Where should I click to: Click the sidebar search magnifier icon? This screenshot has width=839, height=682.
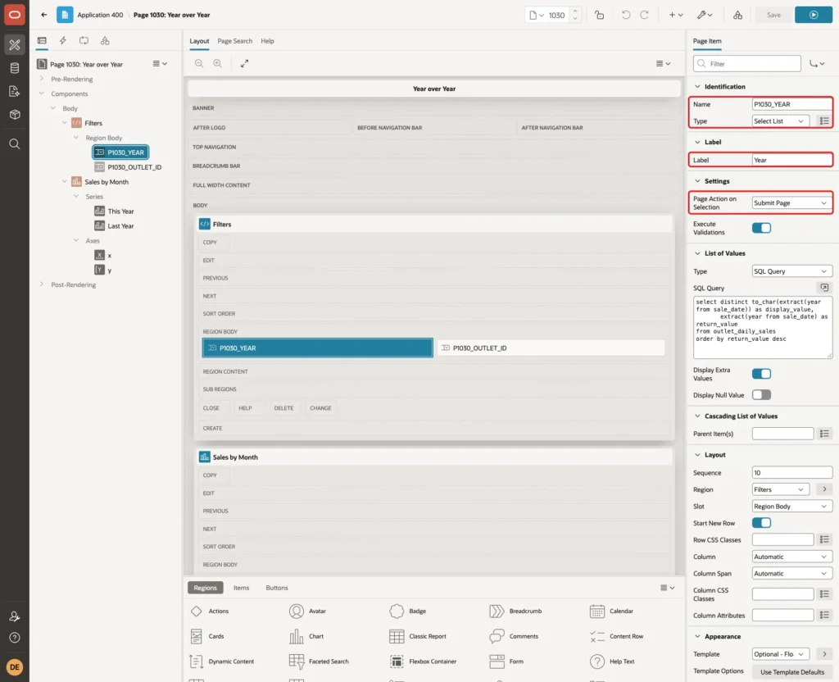tap(15, 144)
